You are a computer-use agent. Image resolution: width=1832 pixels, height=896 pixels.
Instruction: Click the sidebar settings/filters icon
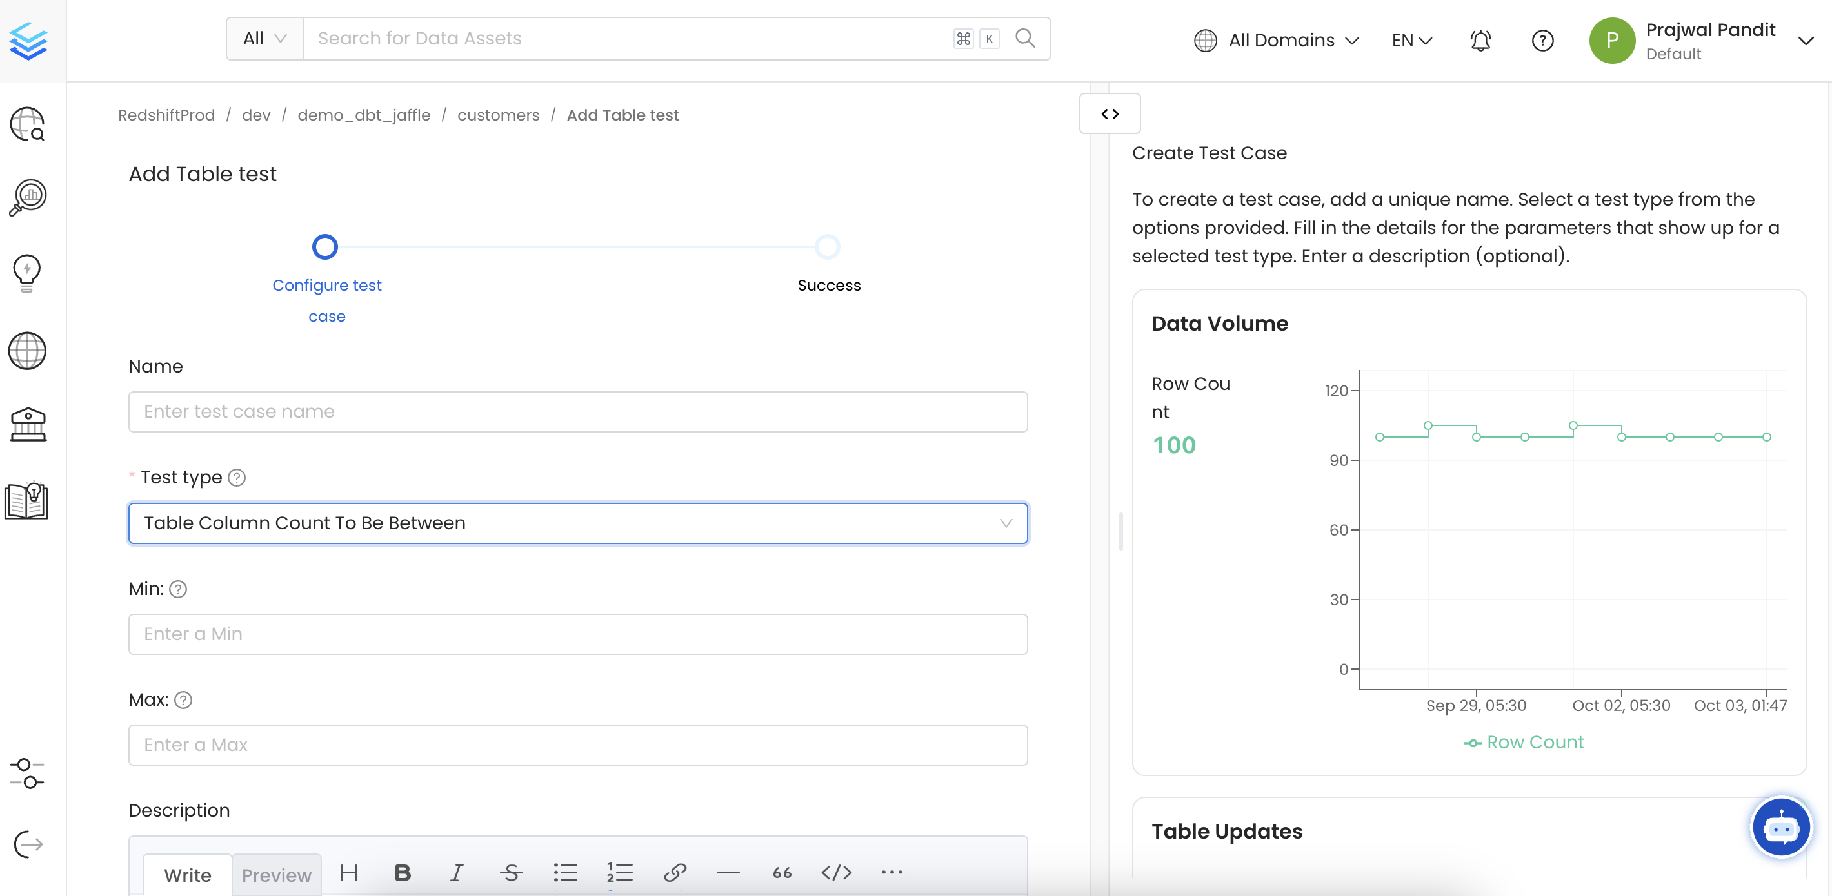(x=28, y=774)
